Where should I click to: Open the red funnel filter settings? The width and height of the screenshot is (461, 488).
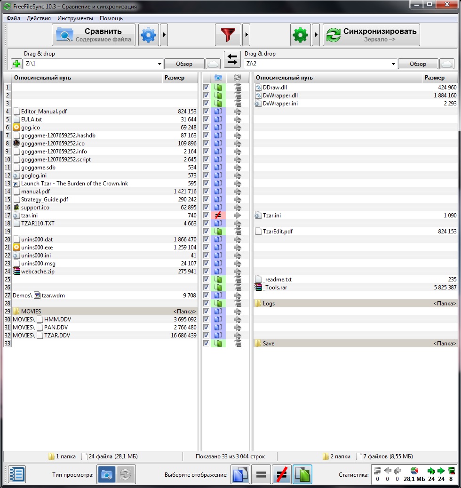pos(228,35)
